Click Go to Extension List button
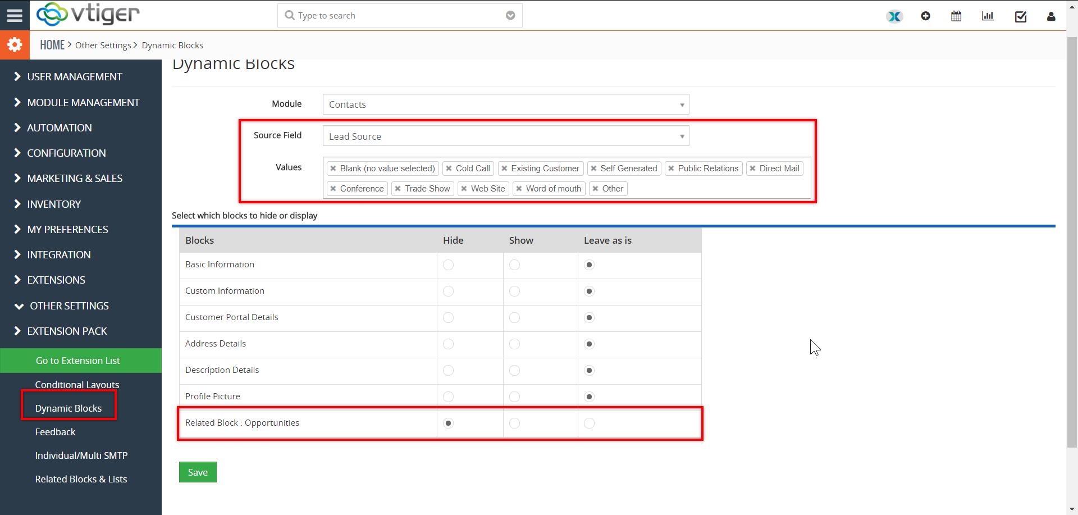1078x515 pixels. click(x=81, y=361)
